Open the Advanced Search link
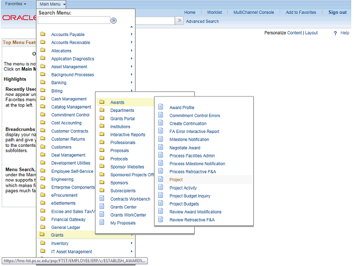Screen dimensions: 354x266 [202, 22]
